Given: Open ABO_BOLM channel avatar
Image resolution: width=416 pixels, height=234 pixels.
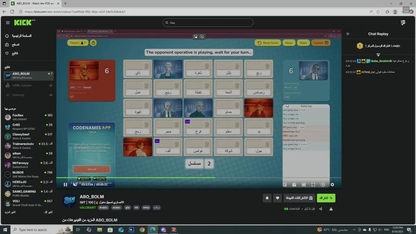Looking at the screenshot, I should (69, 201).
